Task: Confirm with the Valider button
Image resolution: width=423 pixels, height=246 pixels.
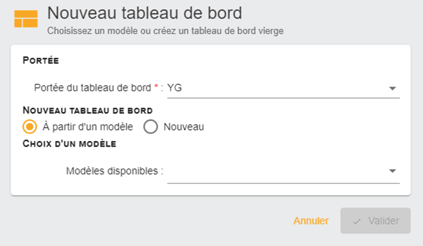Action: 375,220
